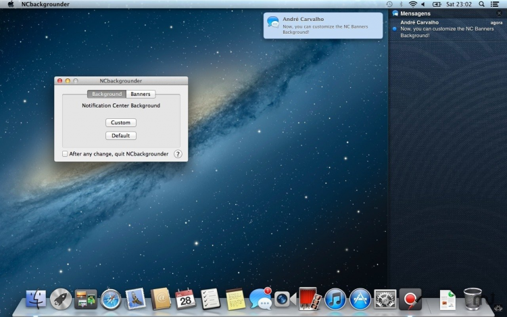Open the document stack in the Dock
Screen dimensions: 507x317
pos(448,300)
